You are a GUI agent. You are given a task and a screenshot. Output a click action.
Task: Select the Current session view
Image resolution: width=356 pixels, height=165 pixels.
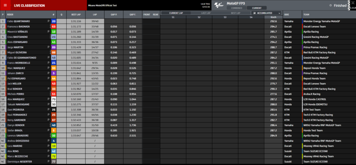[257, 8]
